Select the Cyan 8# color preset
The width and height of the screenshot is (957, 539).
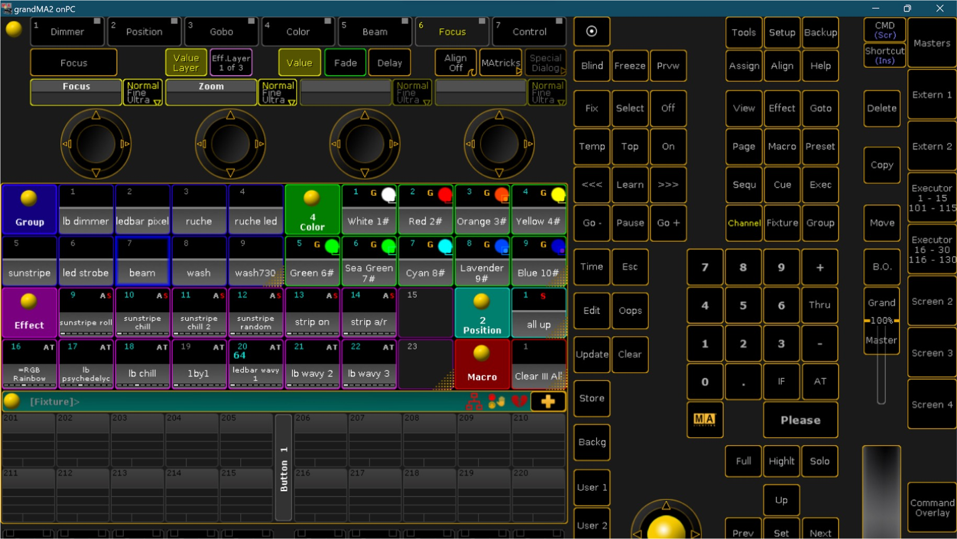coord(425,260)
